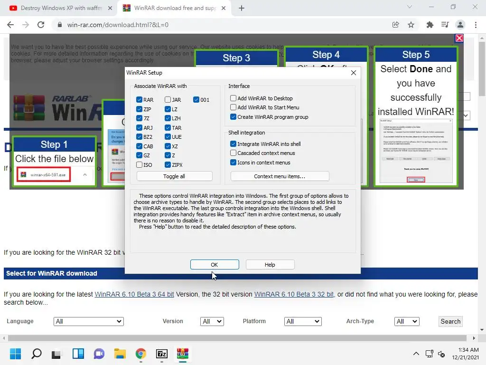Uncheck the ZIP association checkbox
Image resolution: width=486 pixels, height=365 pixels.
[139, 109]
